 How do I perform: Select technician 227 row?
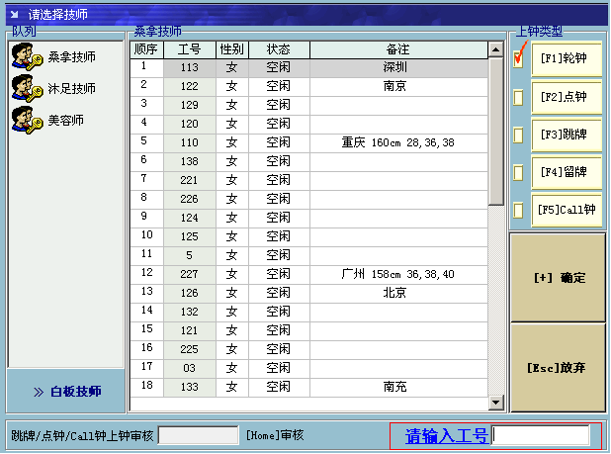[x=309, y=274]
